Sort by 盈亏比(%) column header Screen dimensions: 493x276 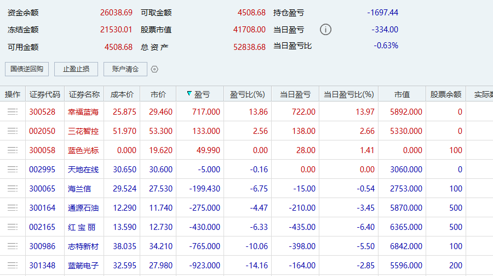248,94
